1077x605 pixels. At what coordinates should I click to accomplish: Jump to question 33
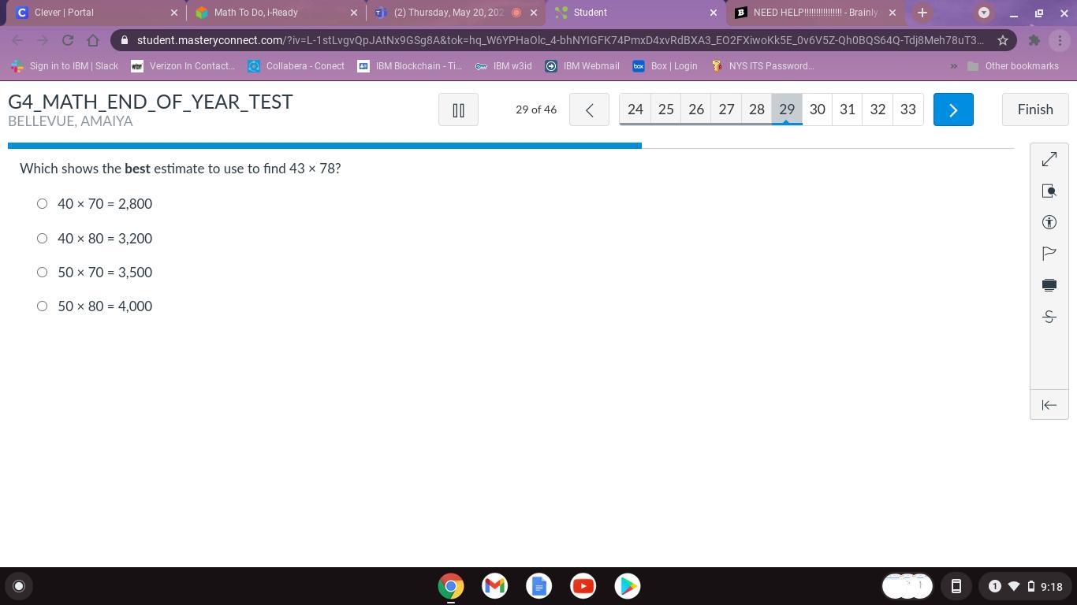(x=908, y=109)
